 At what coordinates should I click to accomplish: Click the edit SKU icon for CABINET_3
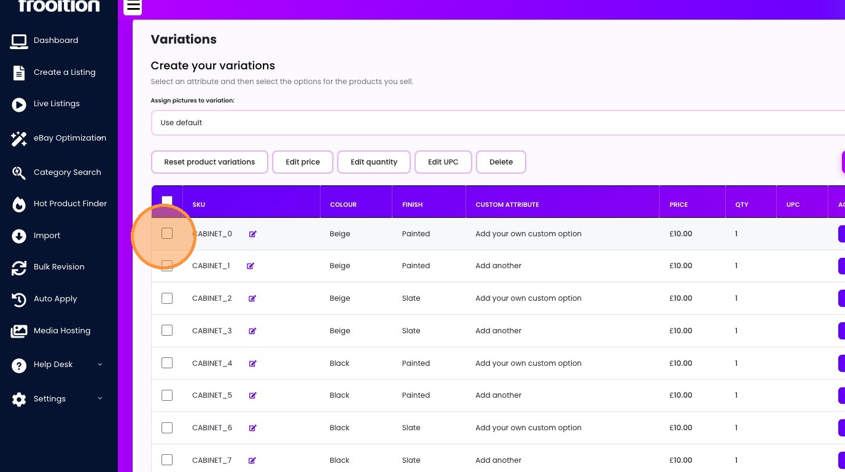[x=252, y=331]
